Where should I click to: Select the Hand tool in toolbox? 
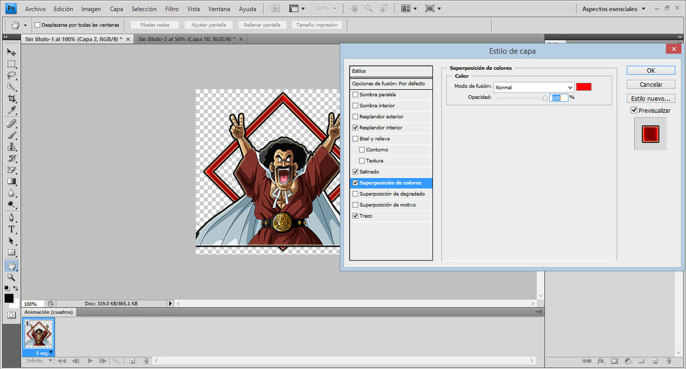coord(11,266)
